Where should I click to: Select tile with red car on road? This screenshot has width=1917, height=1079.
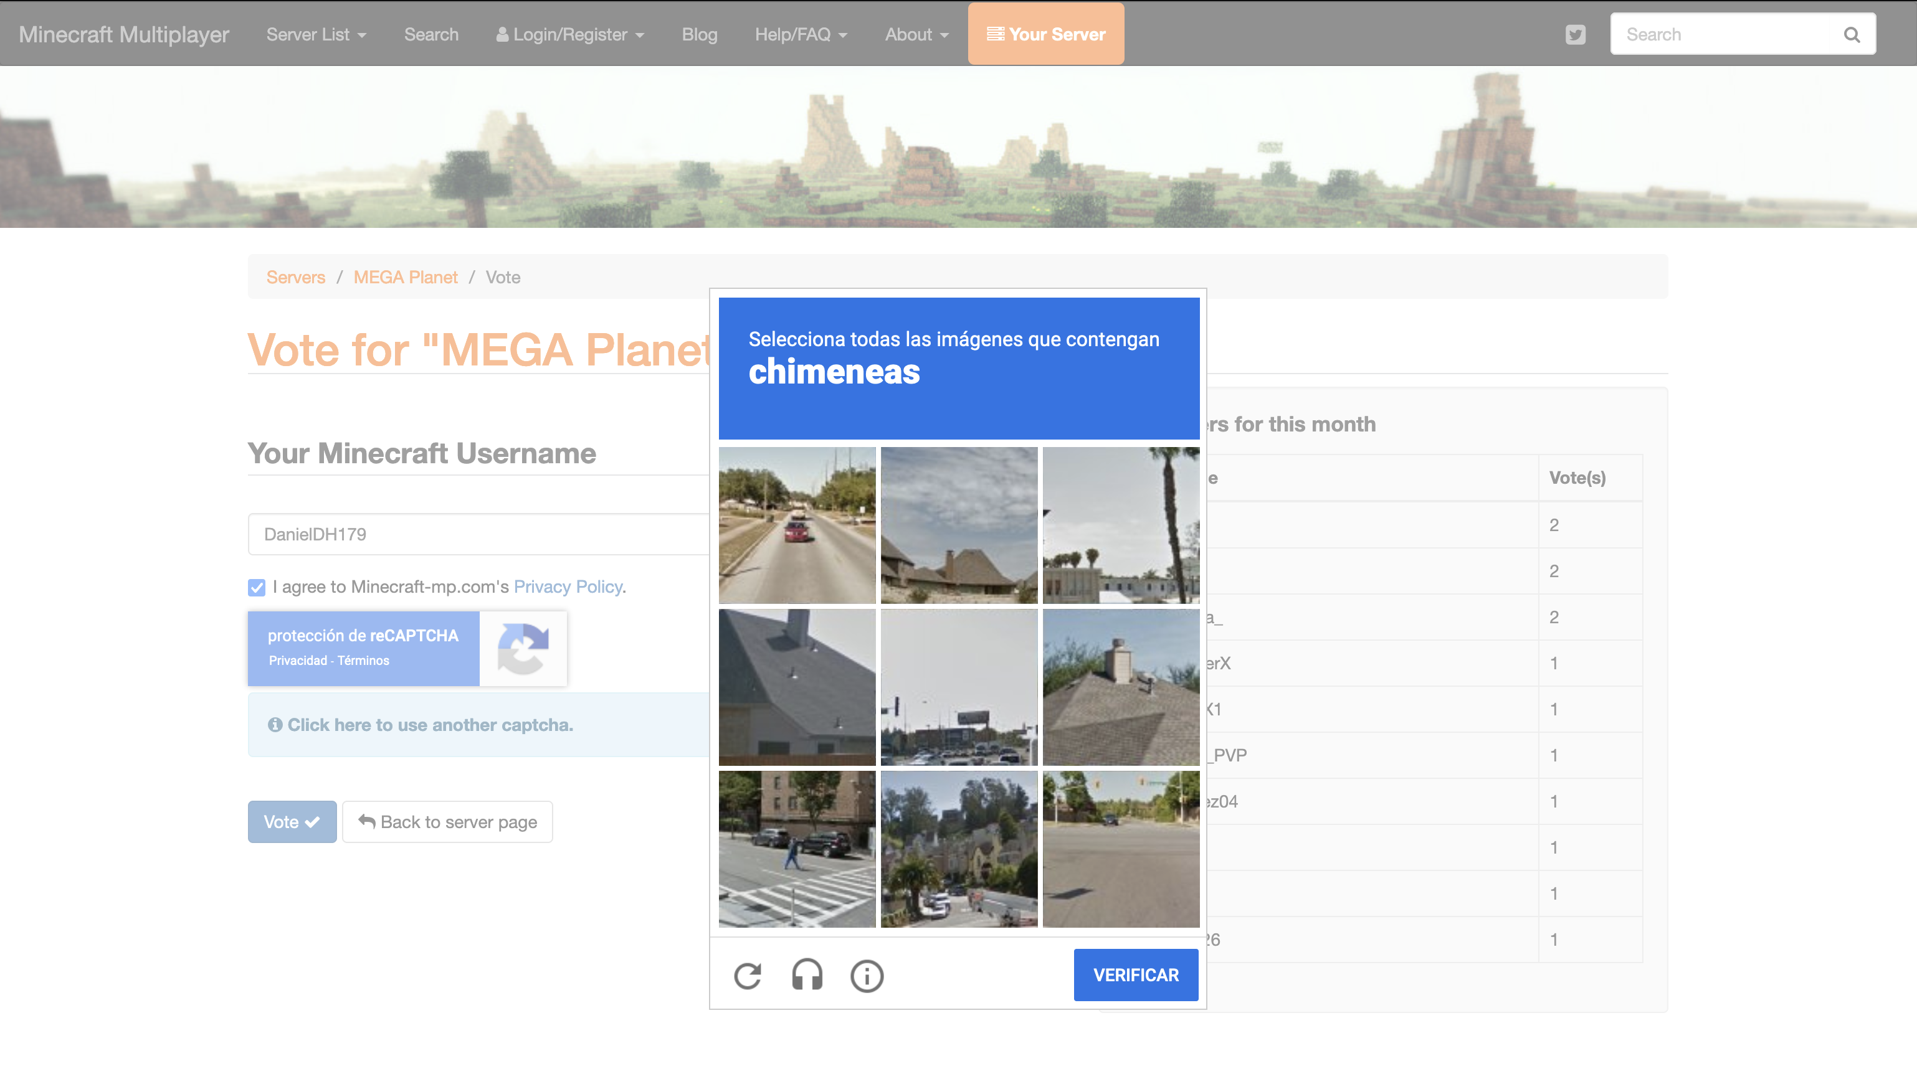click(x=797, y=525)
